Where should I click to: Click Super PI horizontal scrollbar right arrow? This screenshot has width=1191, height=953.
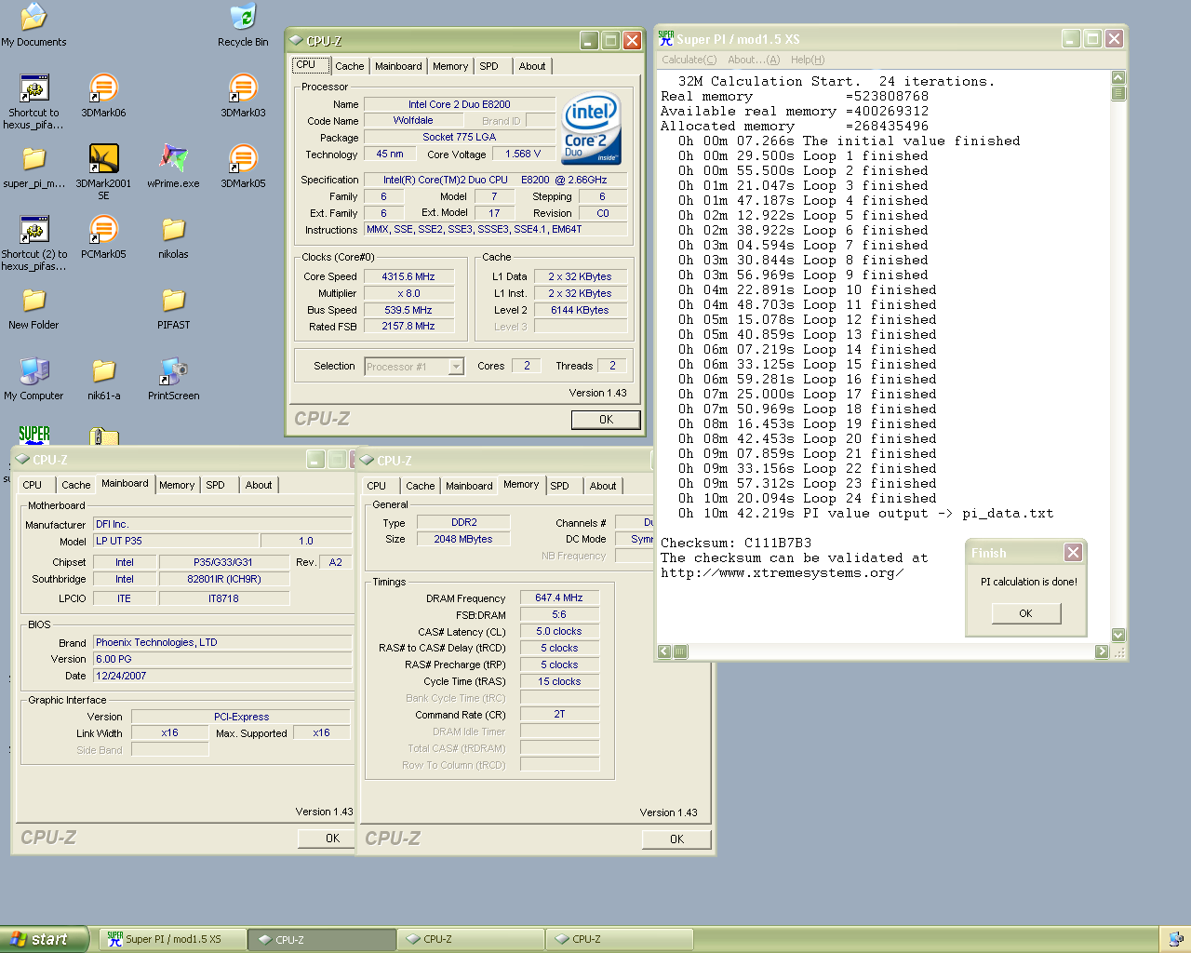tap(1102, 651)
